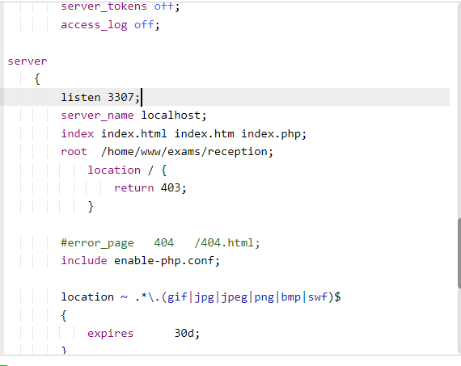Click the 'server_tokens off;' line

pos(121,6)
